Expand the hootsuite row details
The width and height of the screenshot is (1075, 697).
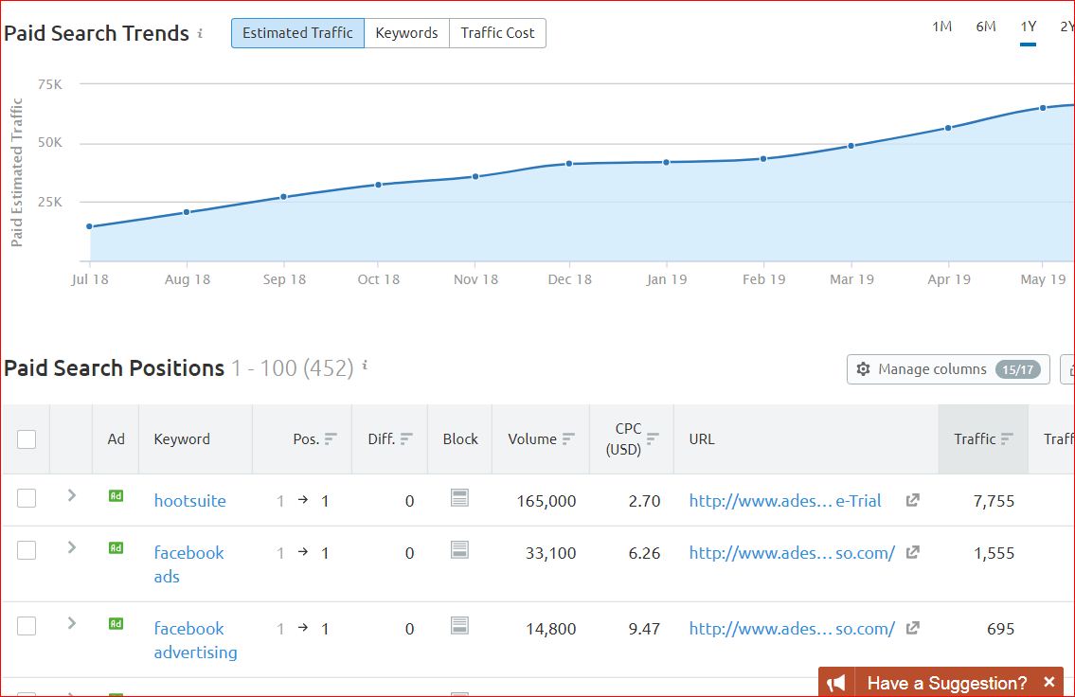point(71,495)
